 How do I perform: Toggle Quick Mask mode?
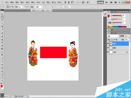pyautogui.click(x=2, y=91)
